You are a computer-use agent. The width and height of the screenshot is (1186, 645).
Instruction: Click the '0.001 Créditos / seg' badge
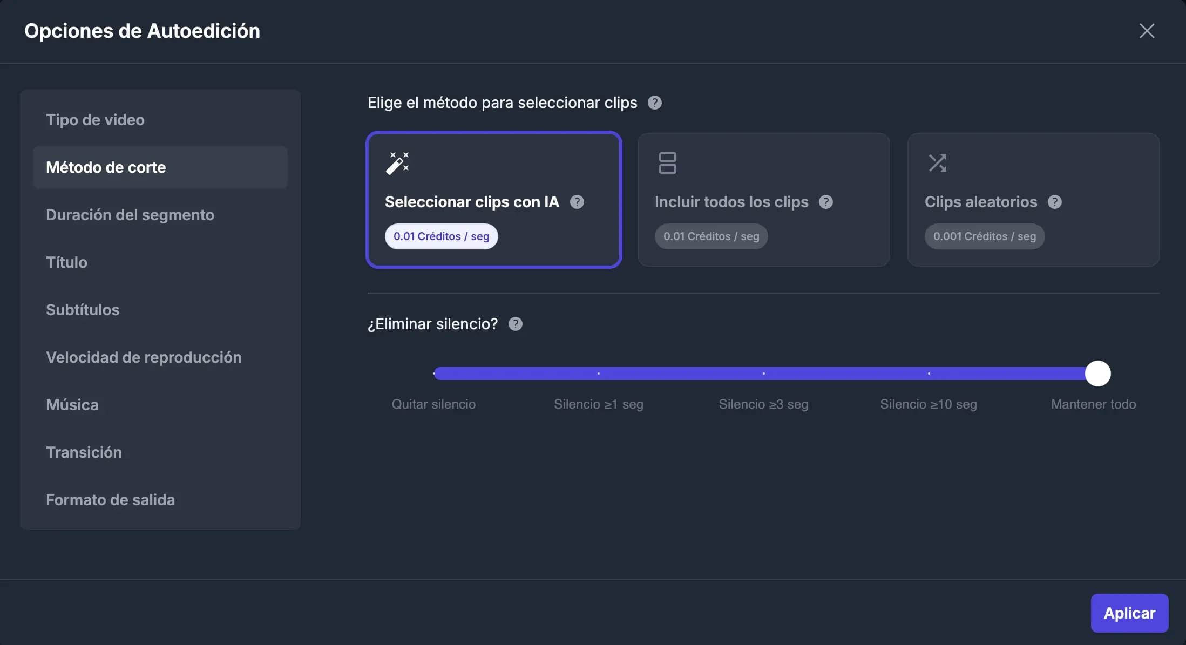(984, 236)
